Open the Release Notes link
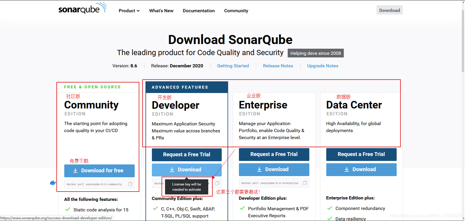Image resolution: width=465 pixels, height=221 pixels. 278,66
